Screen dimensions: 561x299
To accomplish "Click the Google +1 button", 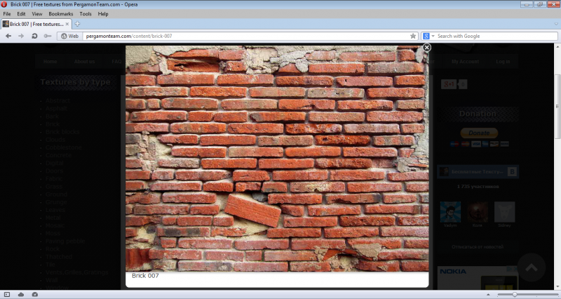I will click(449, 84).
